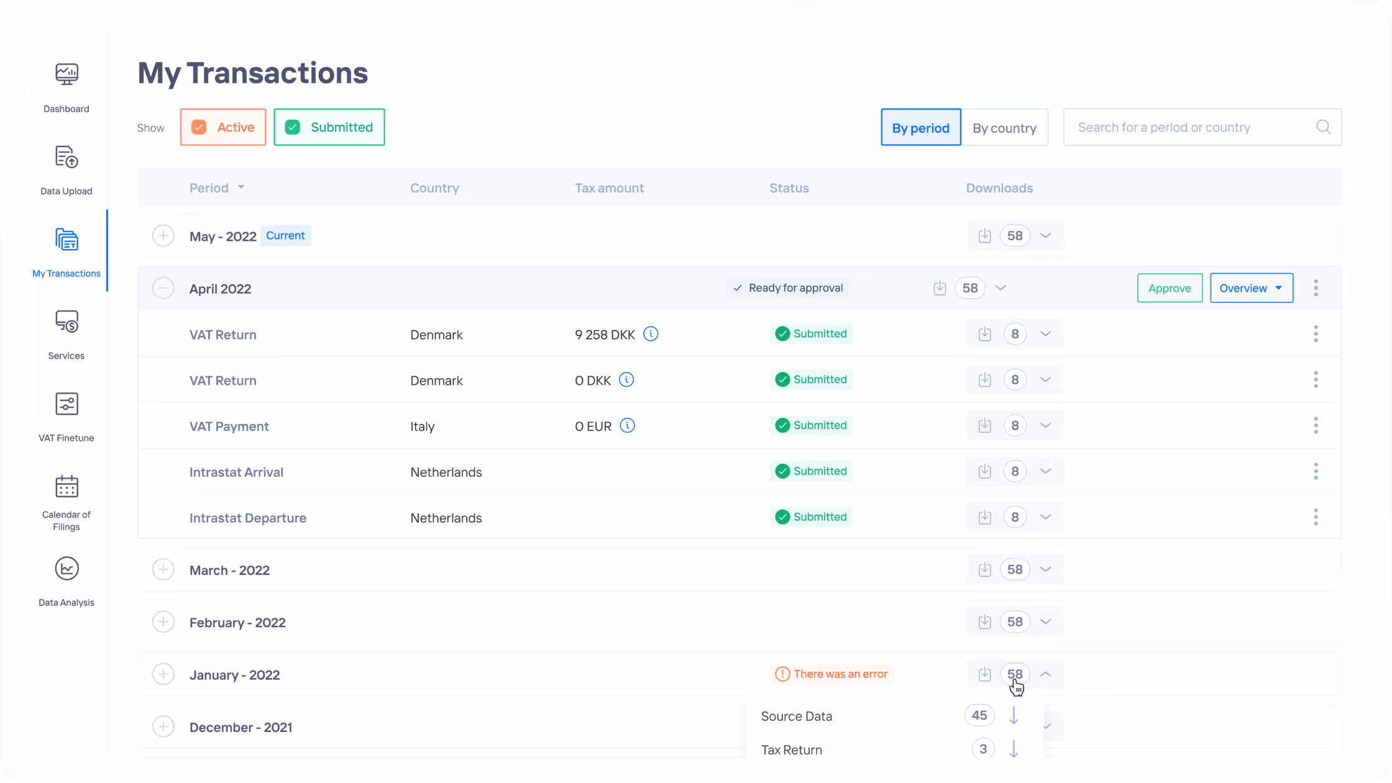This screenshot has width=1392, height=783.
Task: Approve the April 2022 period
Action: (1169, 288)
